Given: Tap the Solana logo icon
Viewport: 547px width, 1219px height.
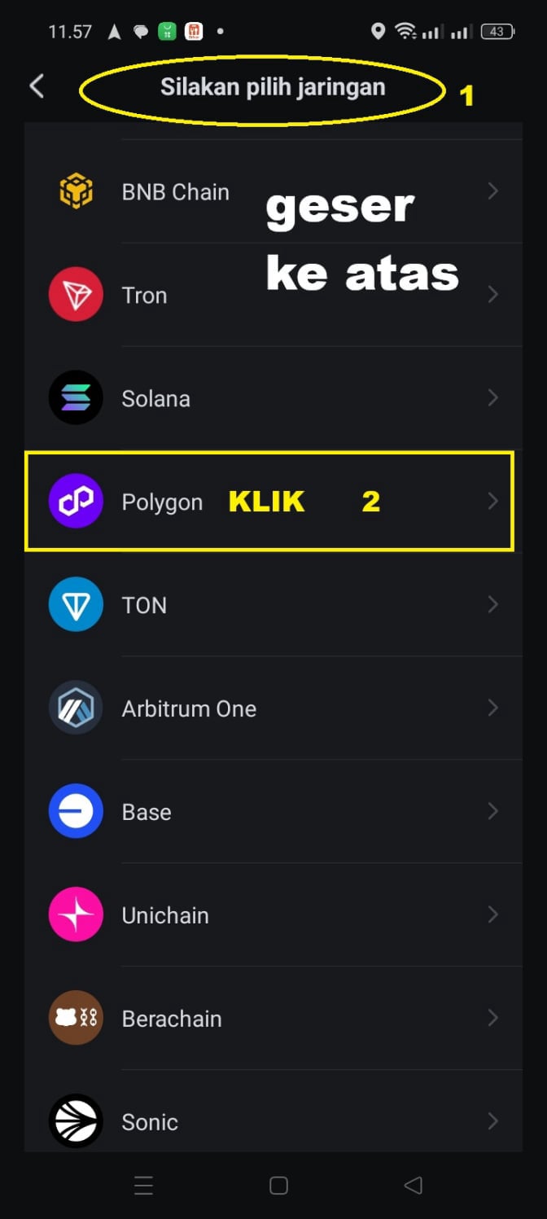Looking at the screenshot, I should tap(76, 398).
